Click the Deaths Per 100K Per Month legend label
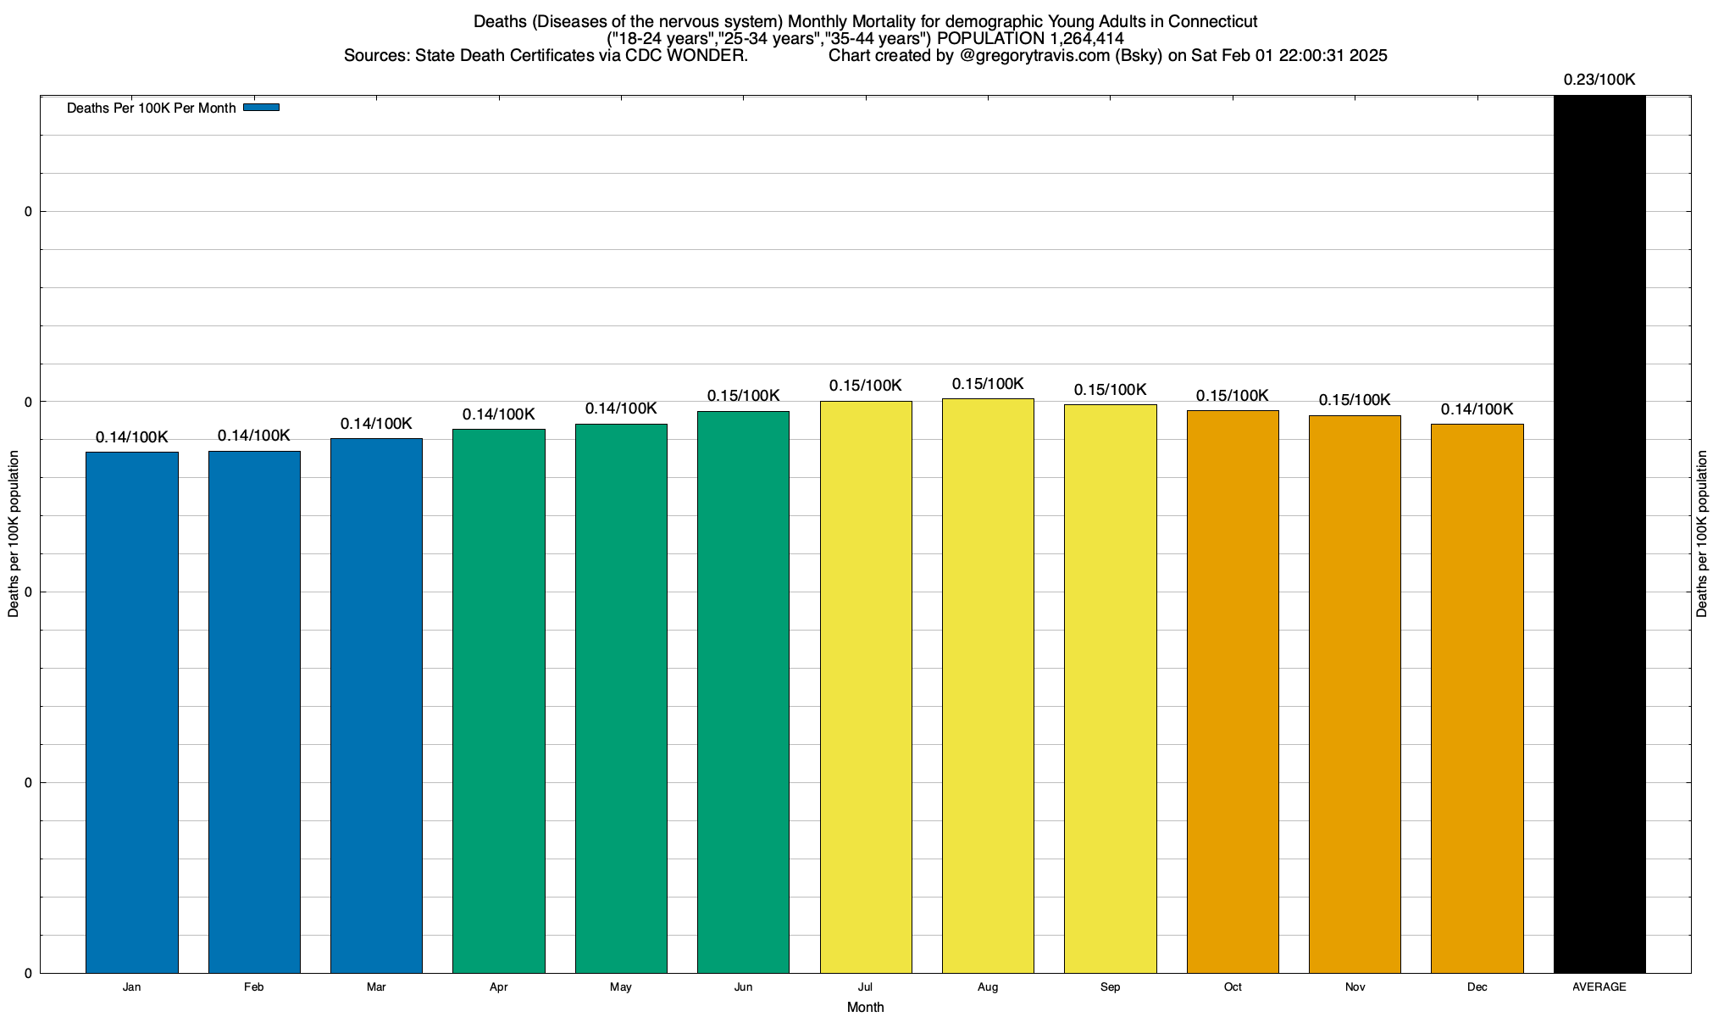This screenshot has height=1017, width=1735. coord(151,108)
